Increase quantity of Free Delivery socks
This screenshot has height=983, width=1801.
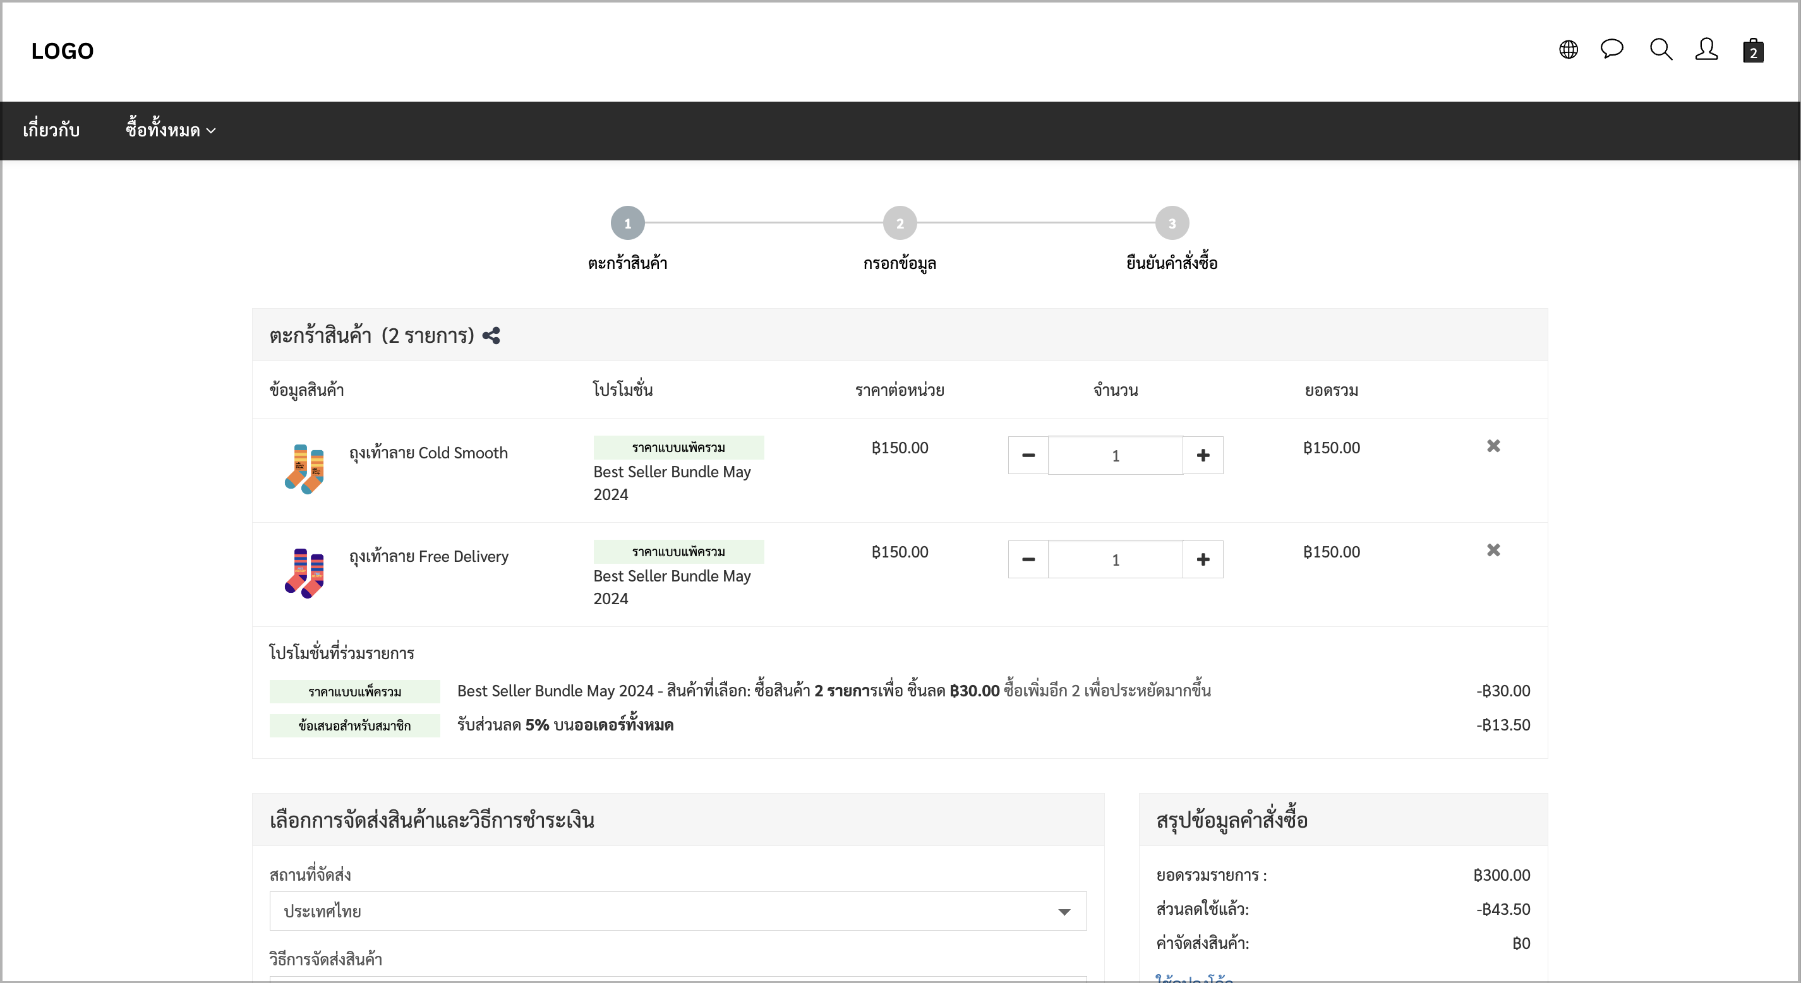[1203, 559]
